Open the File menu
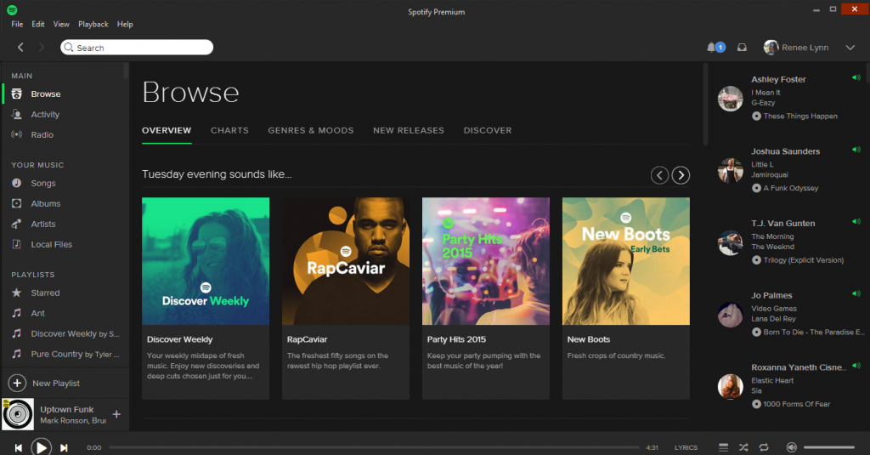Screen dimensions: 870x455 pyautogui.click(x=17, y=24)
